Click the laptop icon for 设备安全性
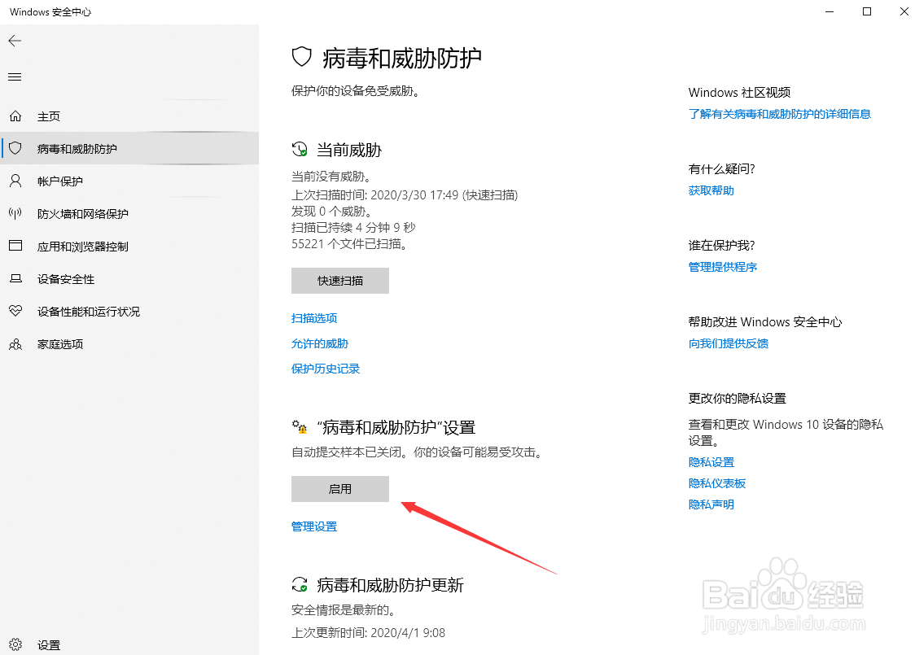915x655 pixels. pyautogui.click(x=15, y=279)
